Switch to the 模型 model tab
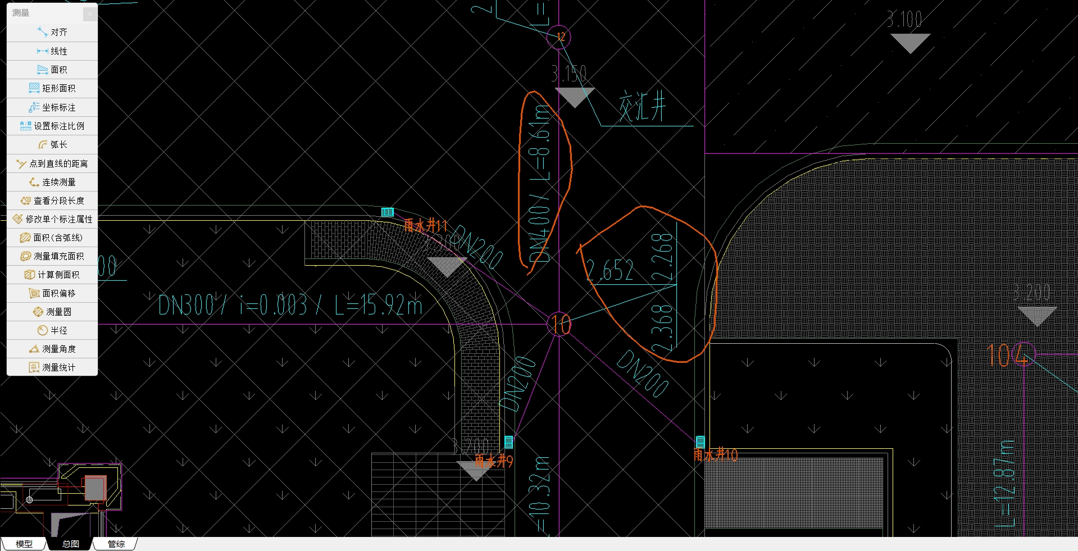1078x551 pixels. (24, 544)
